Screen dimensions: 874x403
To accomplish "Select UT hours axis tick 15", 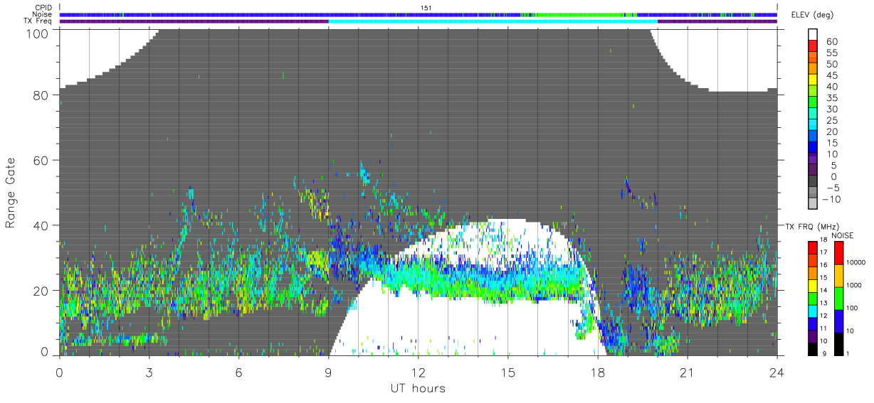I will coord(507,372).
